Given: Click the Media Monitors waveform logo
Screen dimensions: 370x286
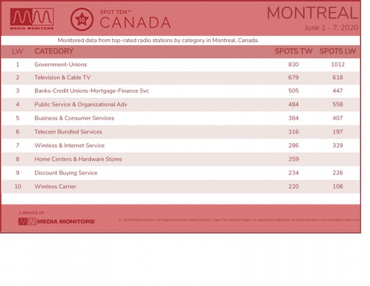Looking at the screenshot, I should coord(32,19).
